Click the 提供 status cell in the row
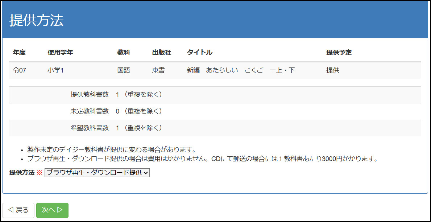Image resolution: width=431 pixels, height=222 pixels. [x=332, y=70]
